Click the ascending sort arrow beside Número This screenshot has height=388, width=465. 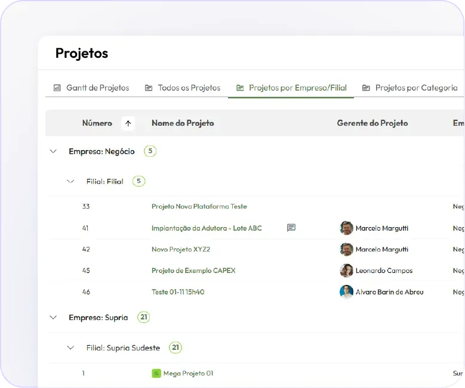click(128, 123)
